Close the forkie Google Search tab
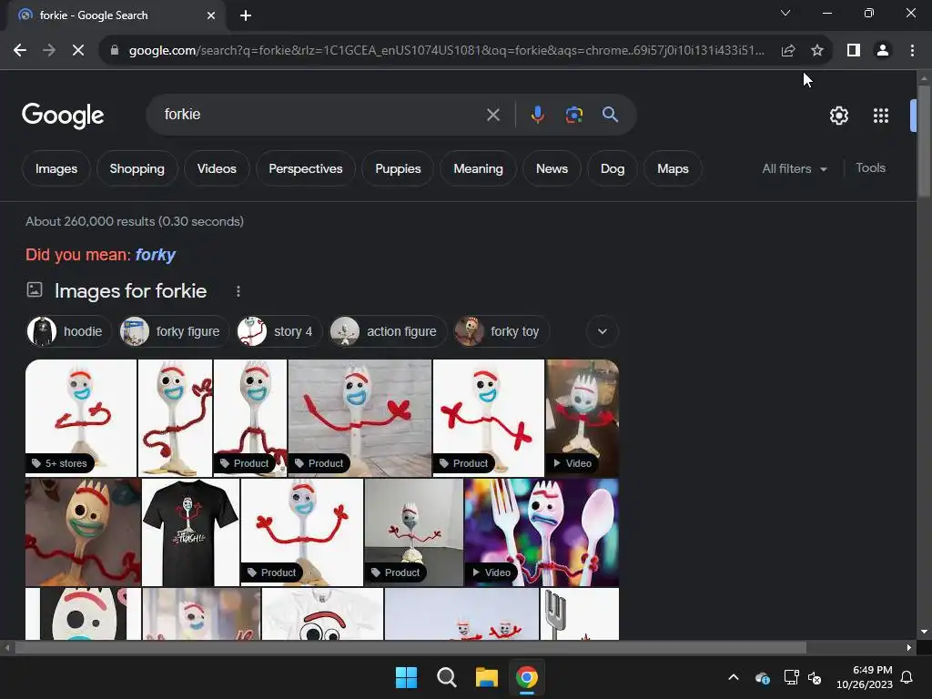 pos(211,15)
